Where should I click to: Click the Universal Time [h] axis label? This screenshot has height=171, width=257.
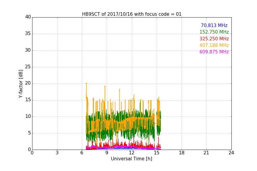pyautogui.click(x=131, y=159)
